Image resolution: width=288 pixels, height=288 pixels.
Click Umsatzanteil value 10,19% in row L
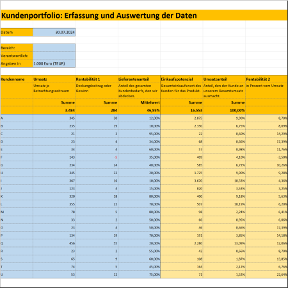[x=224, y=204]
